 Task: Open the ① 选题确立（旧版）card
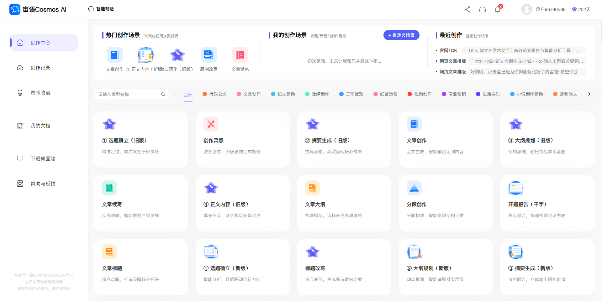[x=141, y=139]
